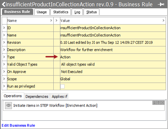Screen dimensions: 168x129
Task: Open the Dependencies tab
Action: coord(37,96)
